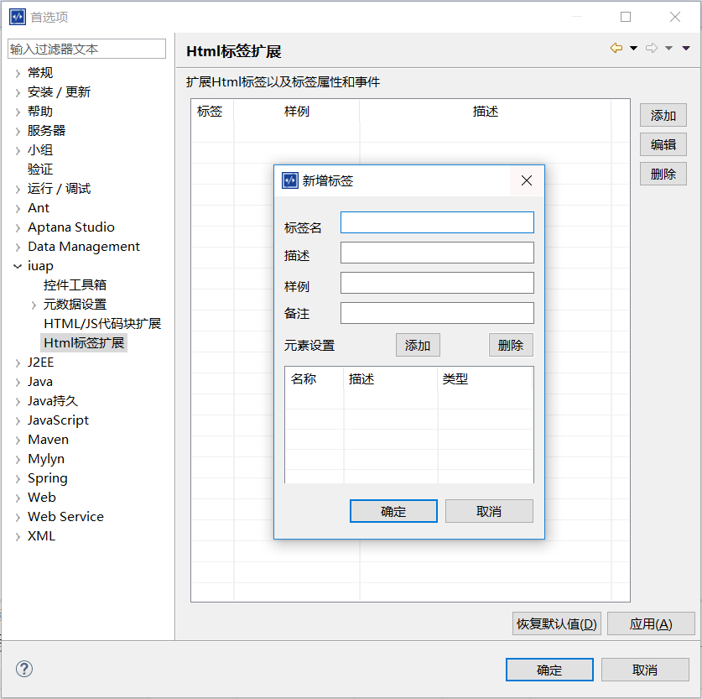This screenshot has height=699, width=702.
Task: Click the 样例 text field
Action: tap(437, 283)
